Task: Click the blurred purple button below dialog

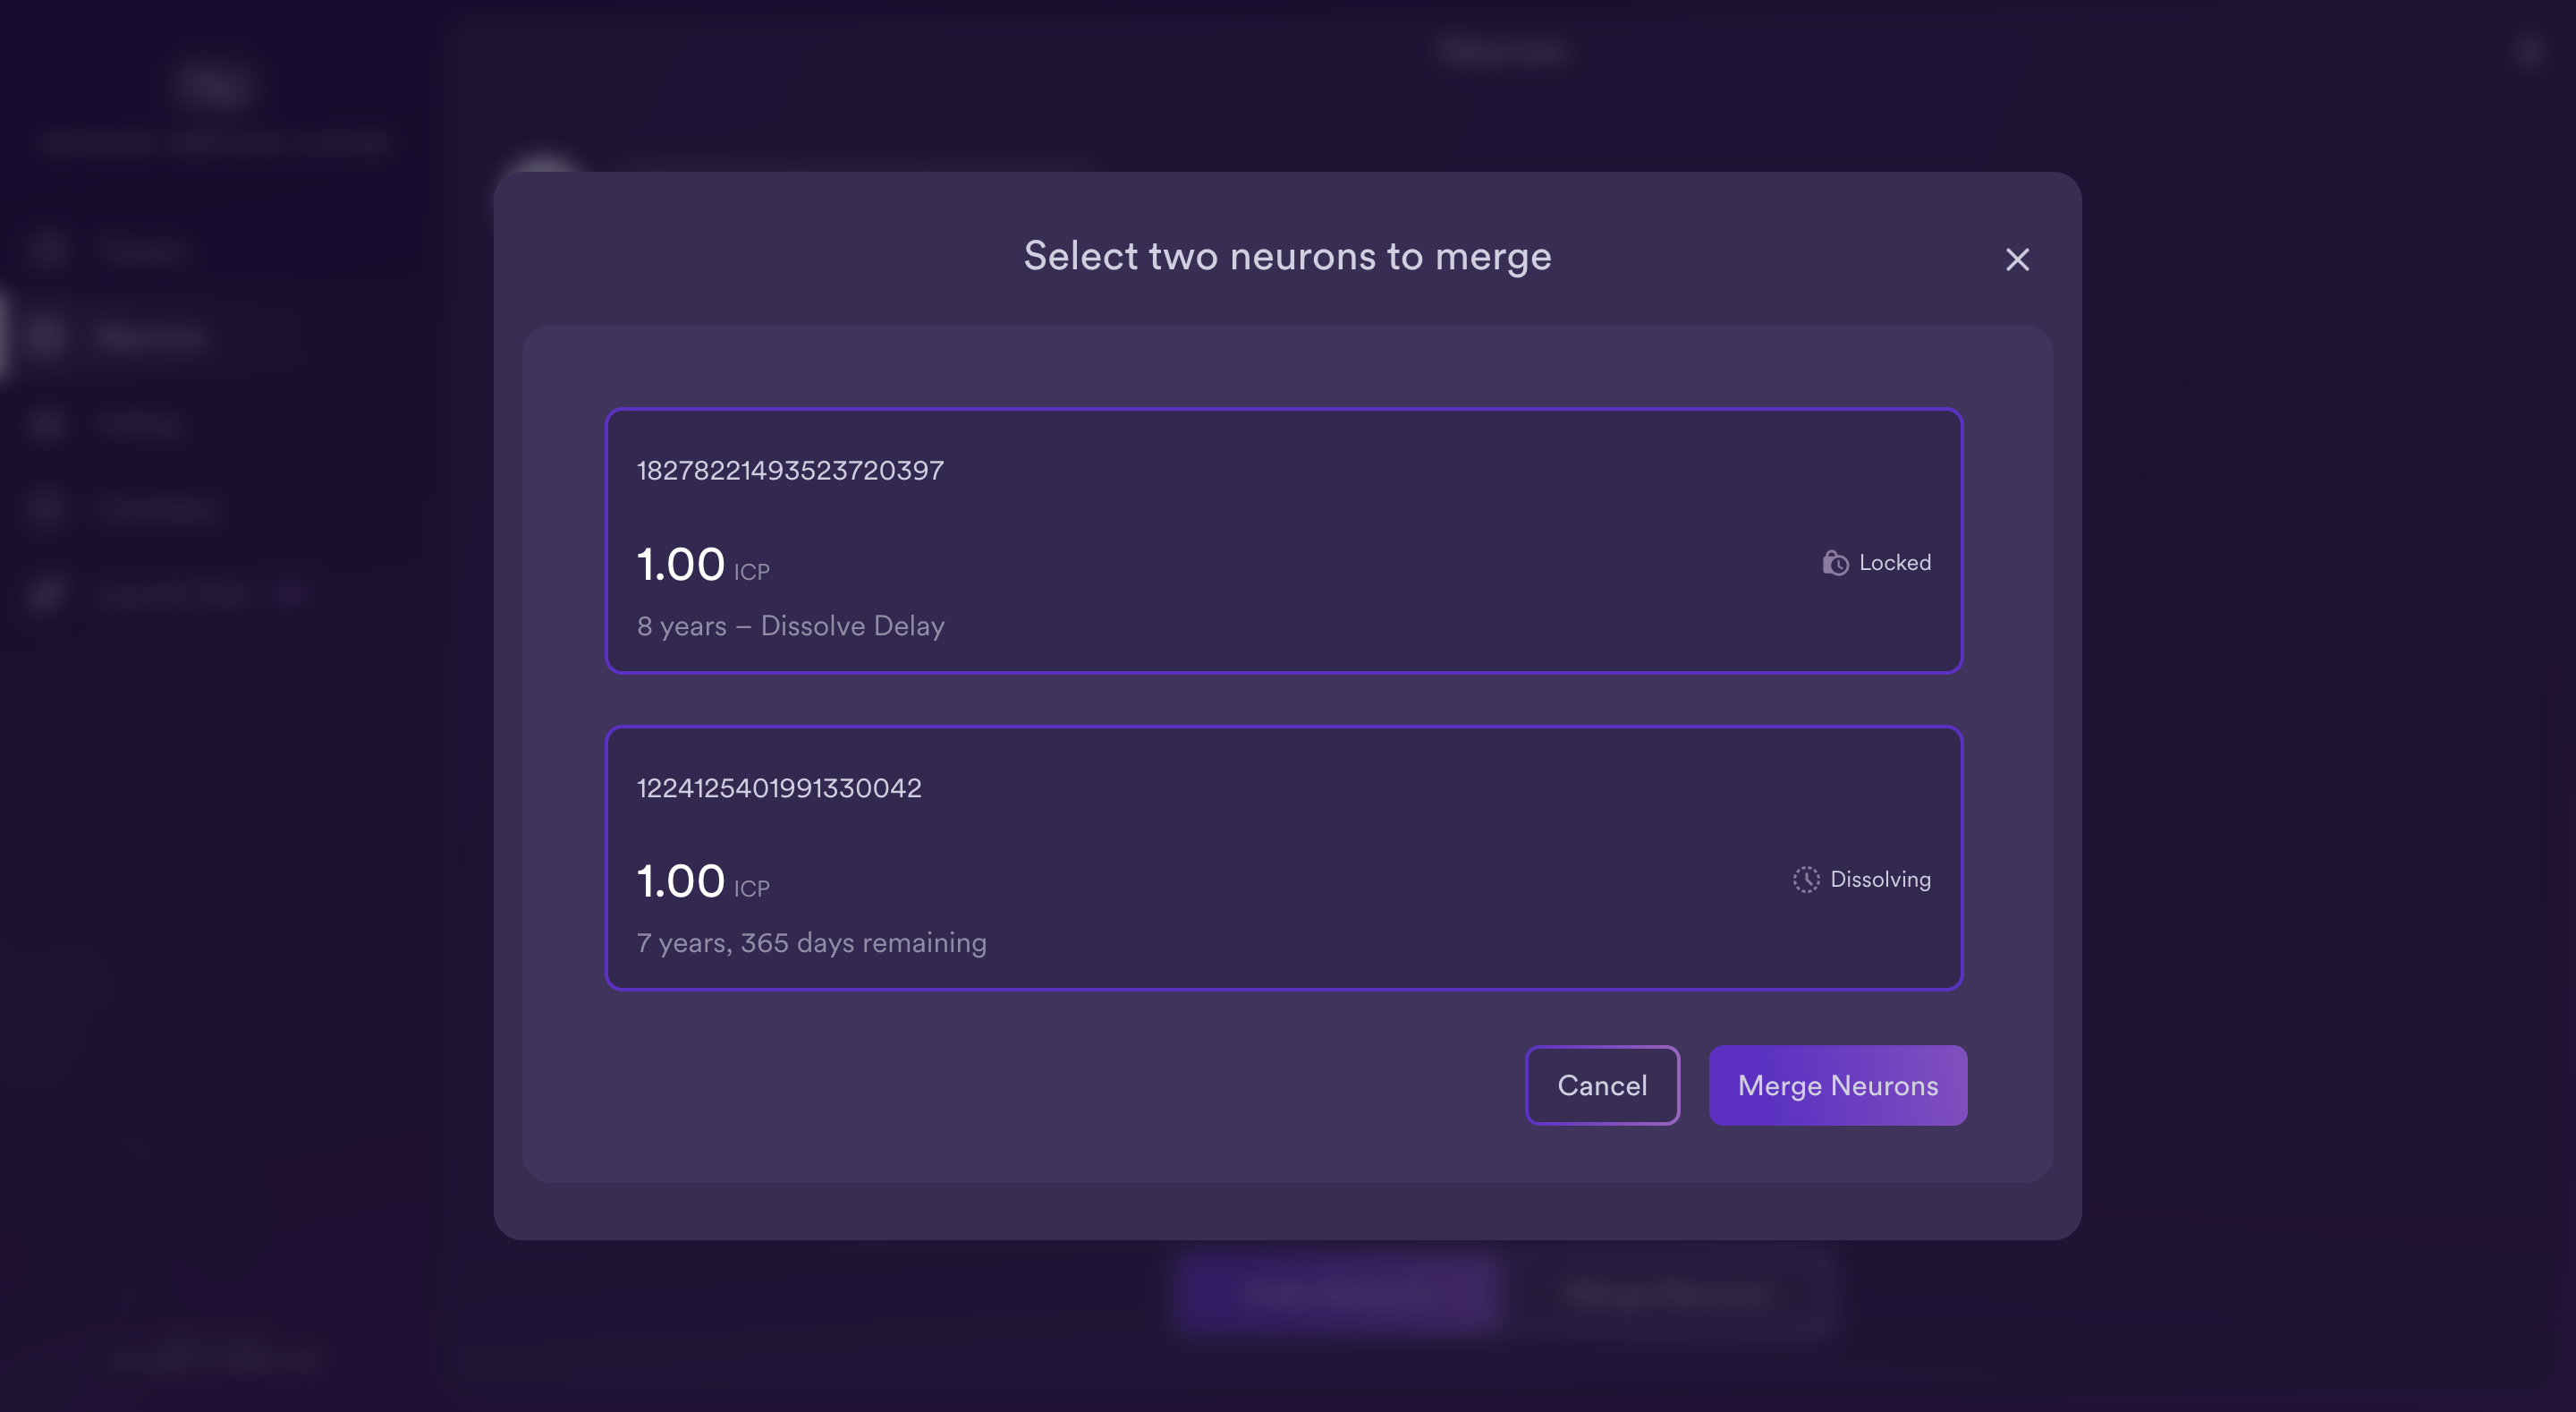Action: coord(1336,1293)
